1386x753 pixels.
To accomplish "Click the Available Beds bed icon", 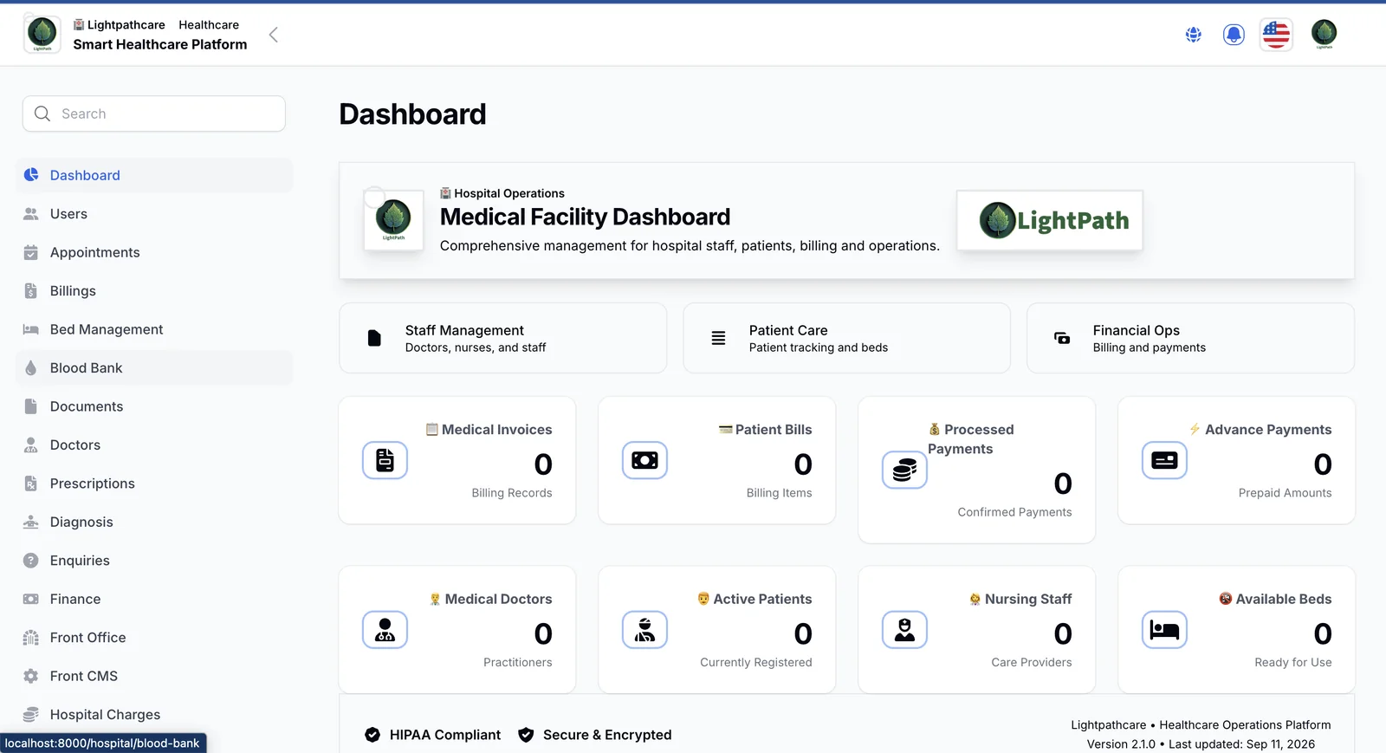I will 1164,630.
